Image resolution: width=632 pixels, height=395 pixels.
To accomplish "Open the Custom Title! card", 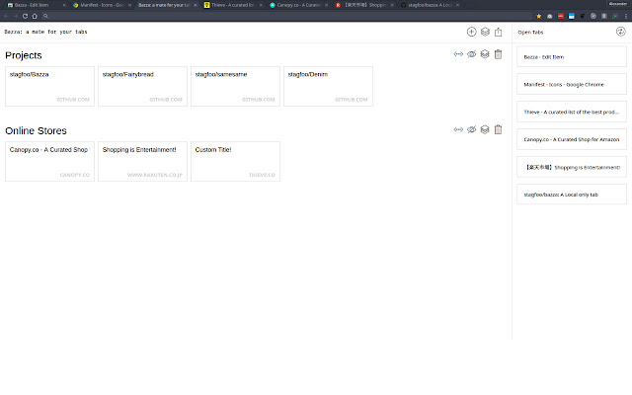I will tap(235, 161).
